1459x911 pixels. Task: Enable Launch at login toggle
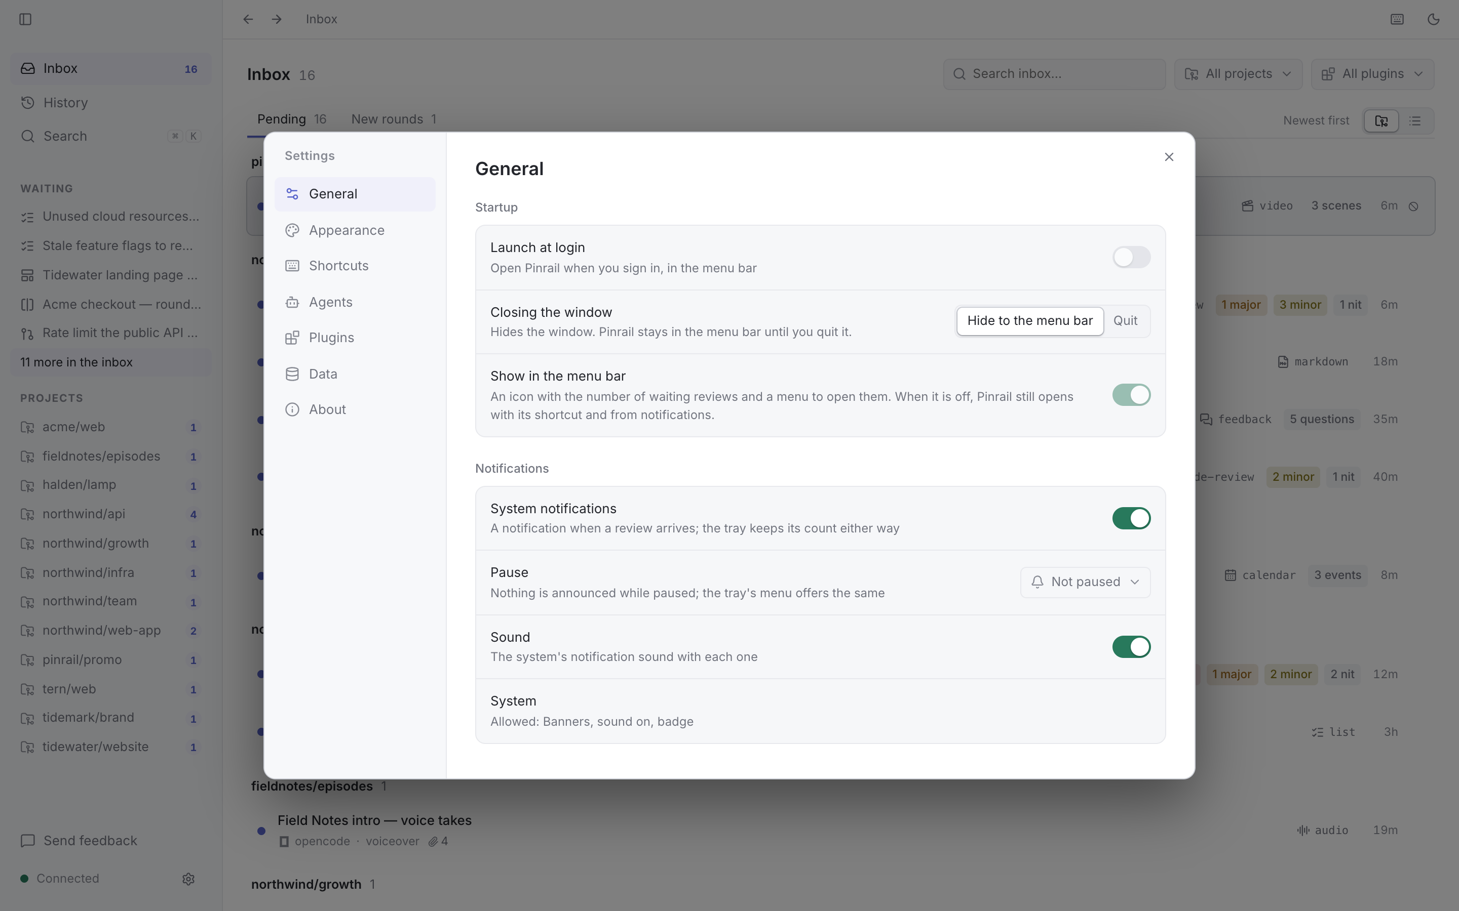click(x=1131, y=257)
